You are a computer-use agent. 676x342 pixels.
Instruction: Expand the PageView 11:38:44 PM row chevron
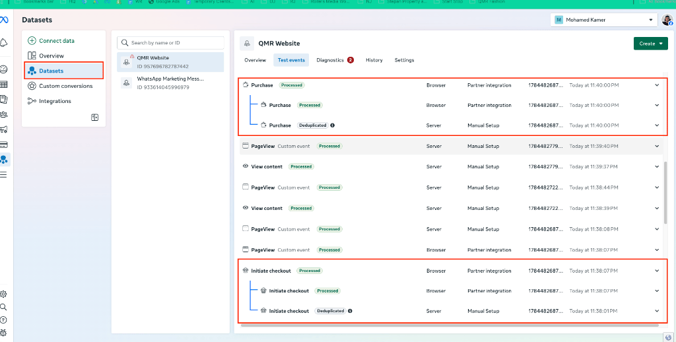(x=657, y=188)
